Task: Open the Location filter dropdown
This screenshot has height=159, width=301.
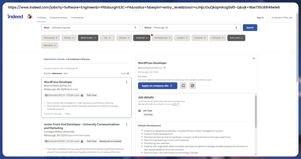Action: click(182, 38)
